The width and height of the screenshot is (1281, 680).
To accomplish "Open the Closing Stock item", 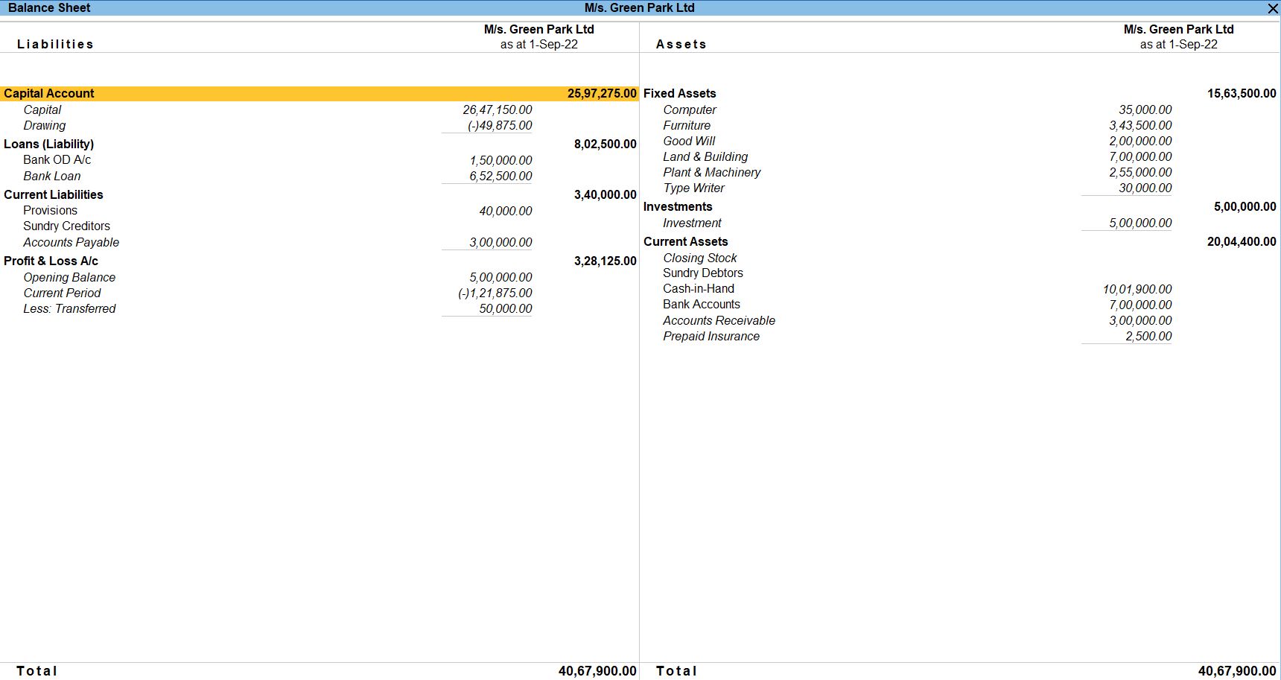I will click(x=699, y=258).
